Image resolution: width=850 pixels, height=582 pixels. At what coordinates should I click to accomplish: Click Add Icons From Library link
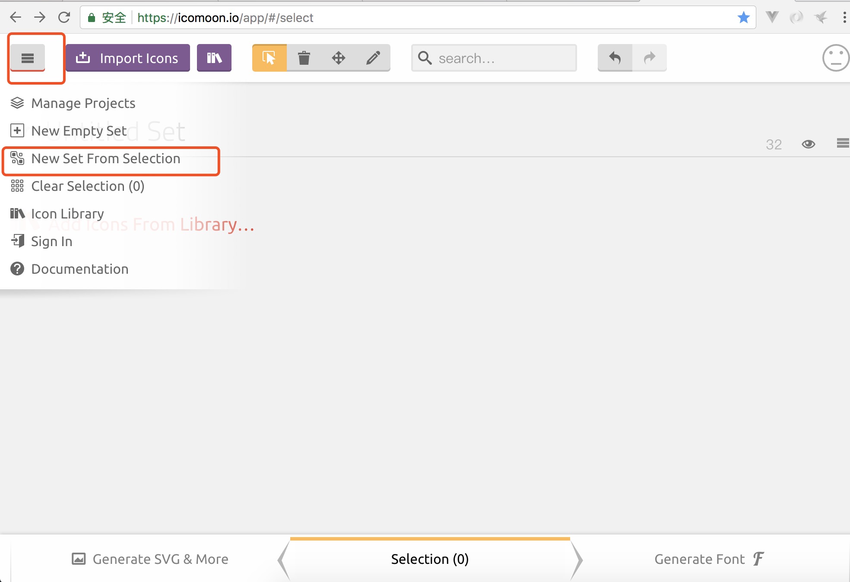tap(151, 225)
